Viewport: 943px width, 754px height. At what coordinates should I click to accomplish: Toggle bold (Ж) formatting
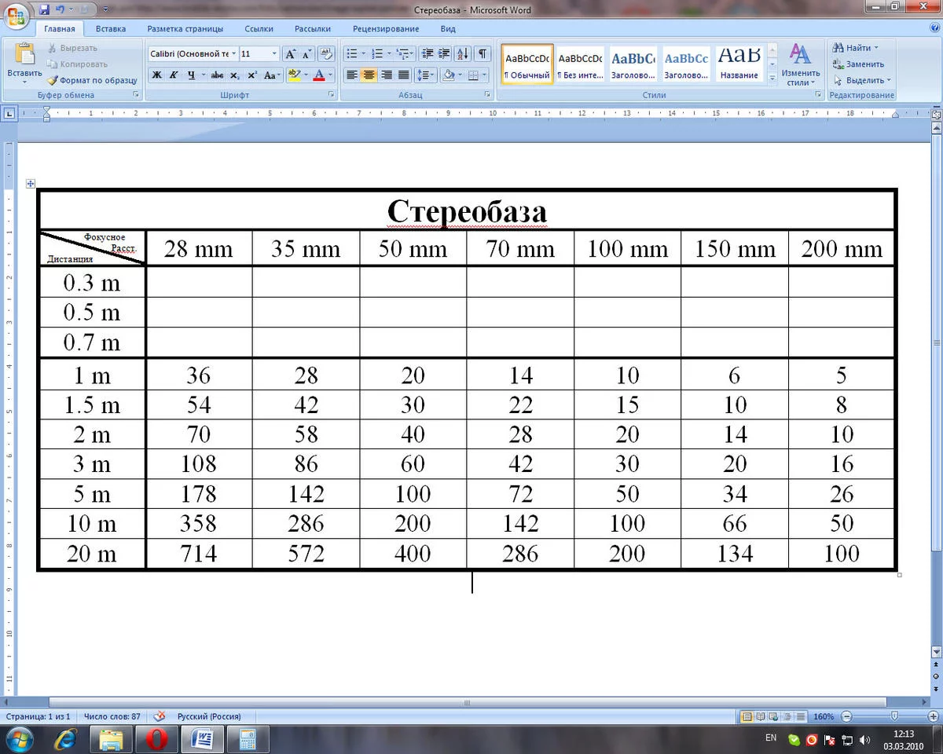pyautogui.click(x=156, y=75)
